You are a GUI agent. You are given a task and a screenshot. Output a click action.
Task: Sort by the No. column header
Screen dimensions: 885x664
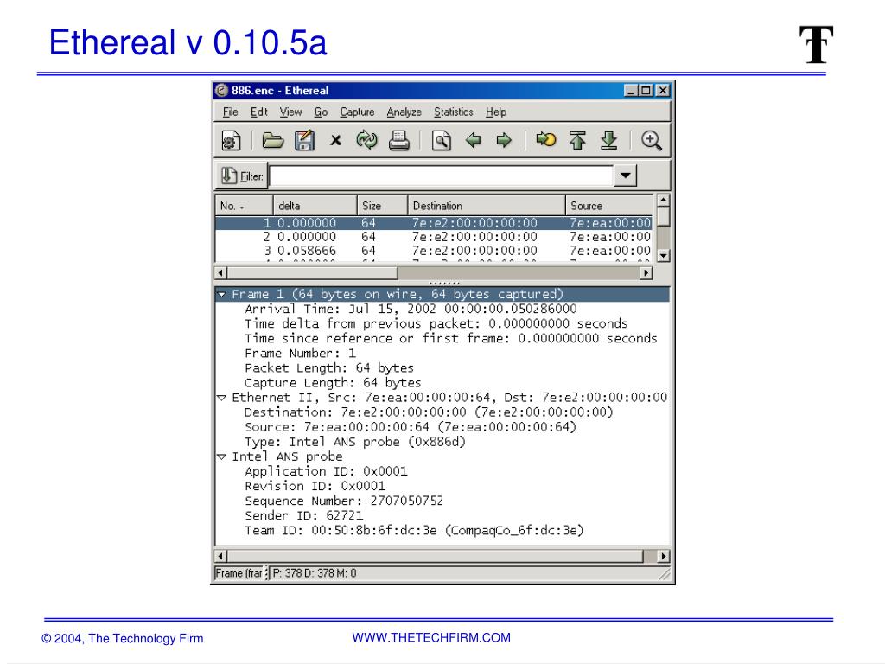(x=244, y=206)
